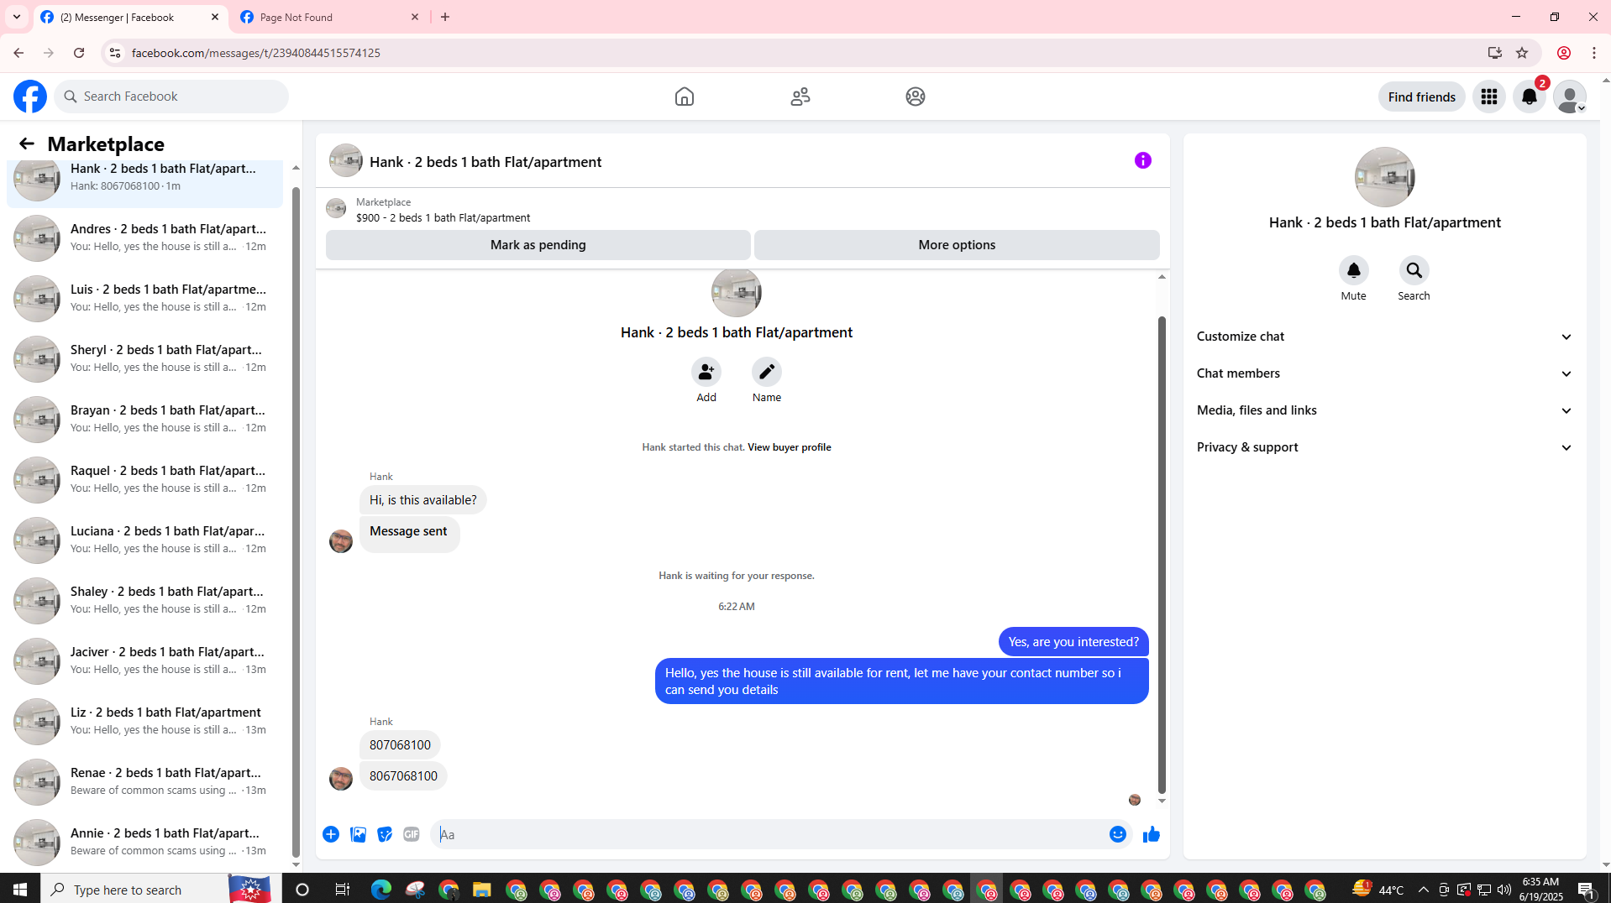Open a new browser tab
Viewport: 1611px width, 903px height.
(x=445, y=17)
